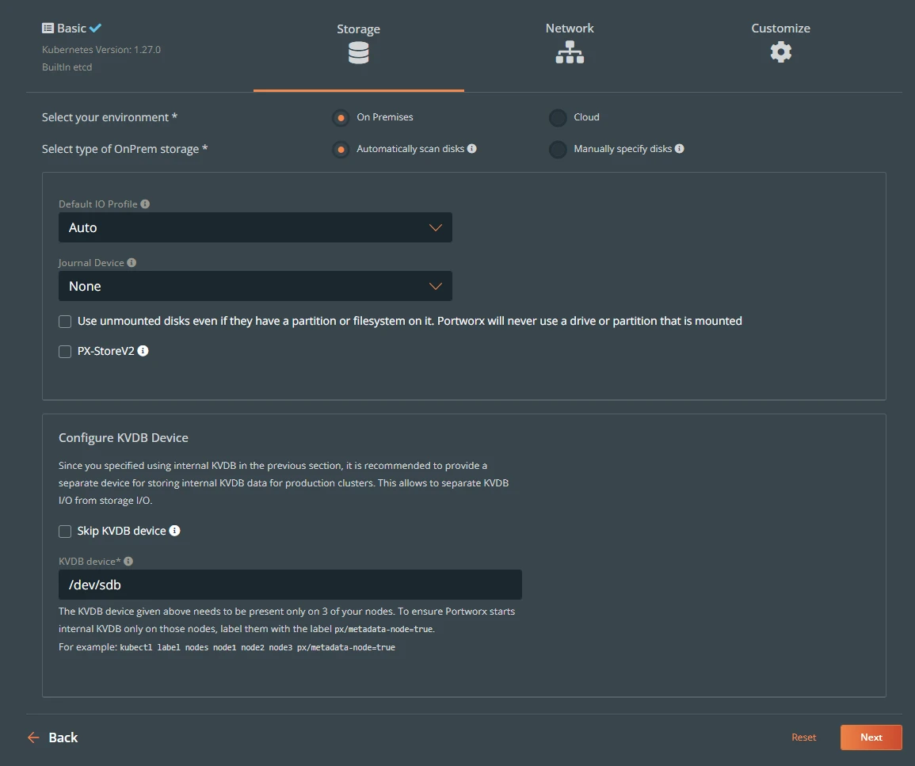Click Kubernetes Version: 1.27.0 text
This screenshot has height=766, width=915.
pos(101,50)
